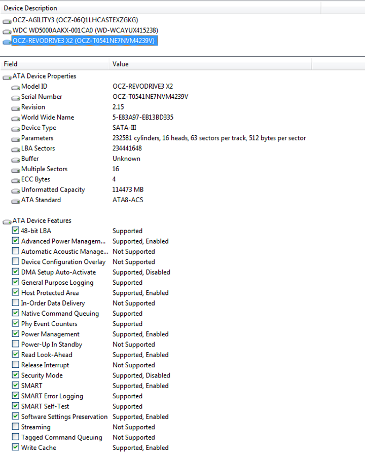Toggle the SMART checkbox

pos(15,385)
